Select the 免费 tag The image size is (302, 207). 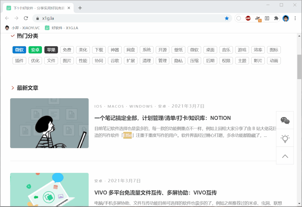pyautogui.click(x=67, y=50)
